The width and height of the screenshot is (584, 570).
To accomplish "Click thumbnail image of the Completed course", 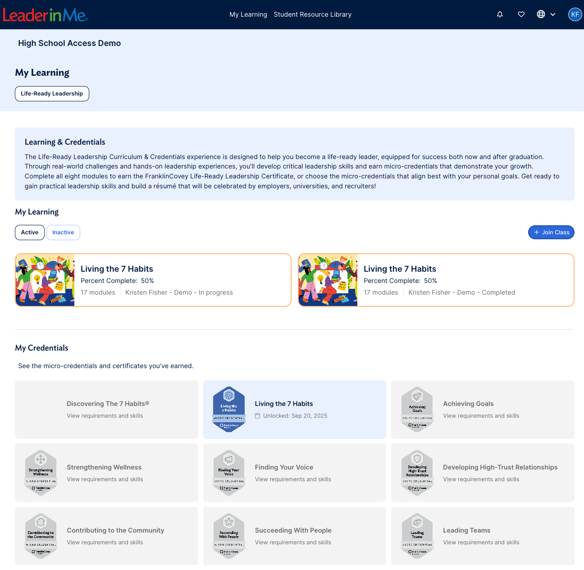I will tap(328, 280).
